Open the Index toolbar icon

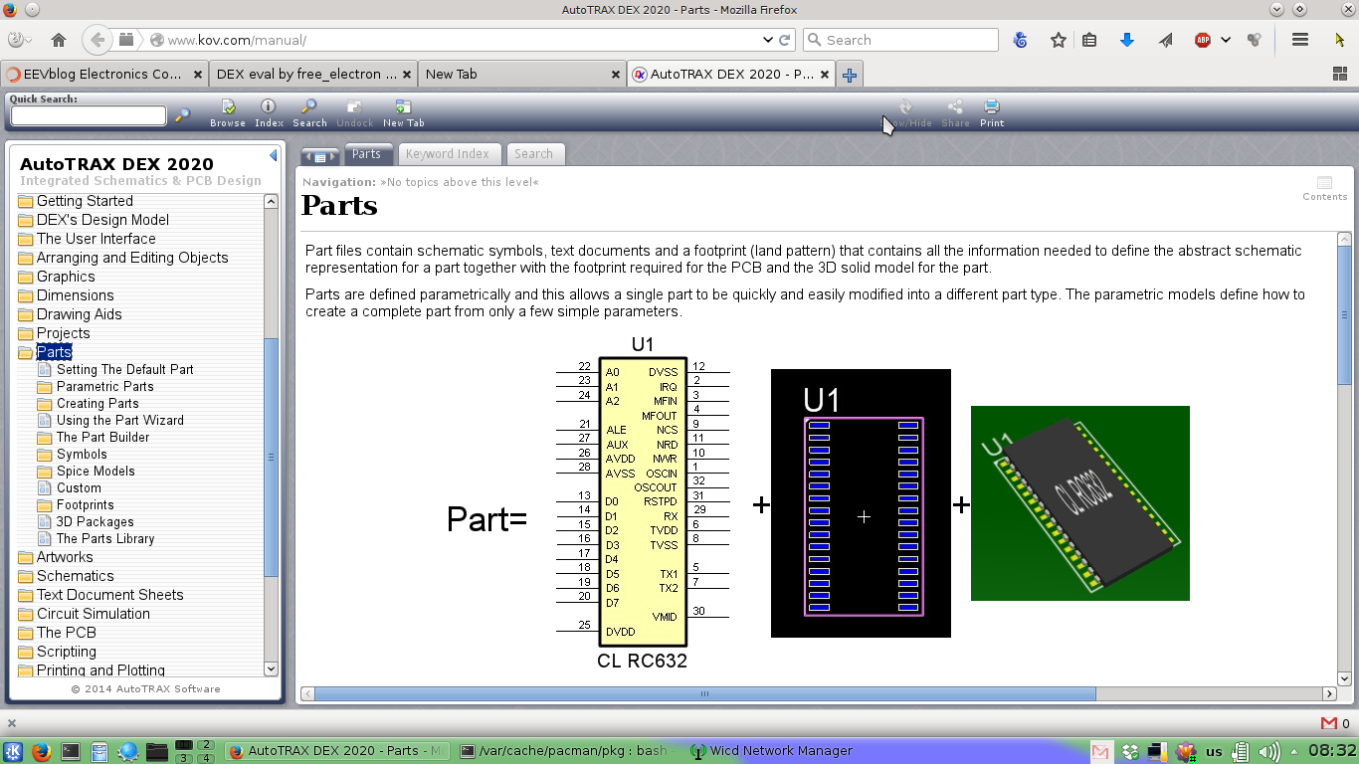[x=269, y=113]
